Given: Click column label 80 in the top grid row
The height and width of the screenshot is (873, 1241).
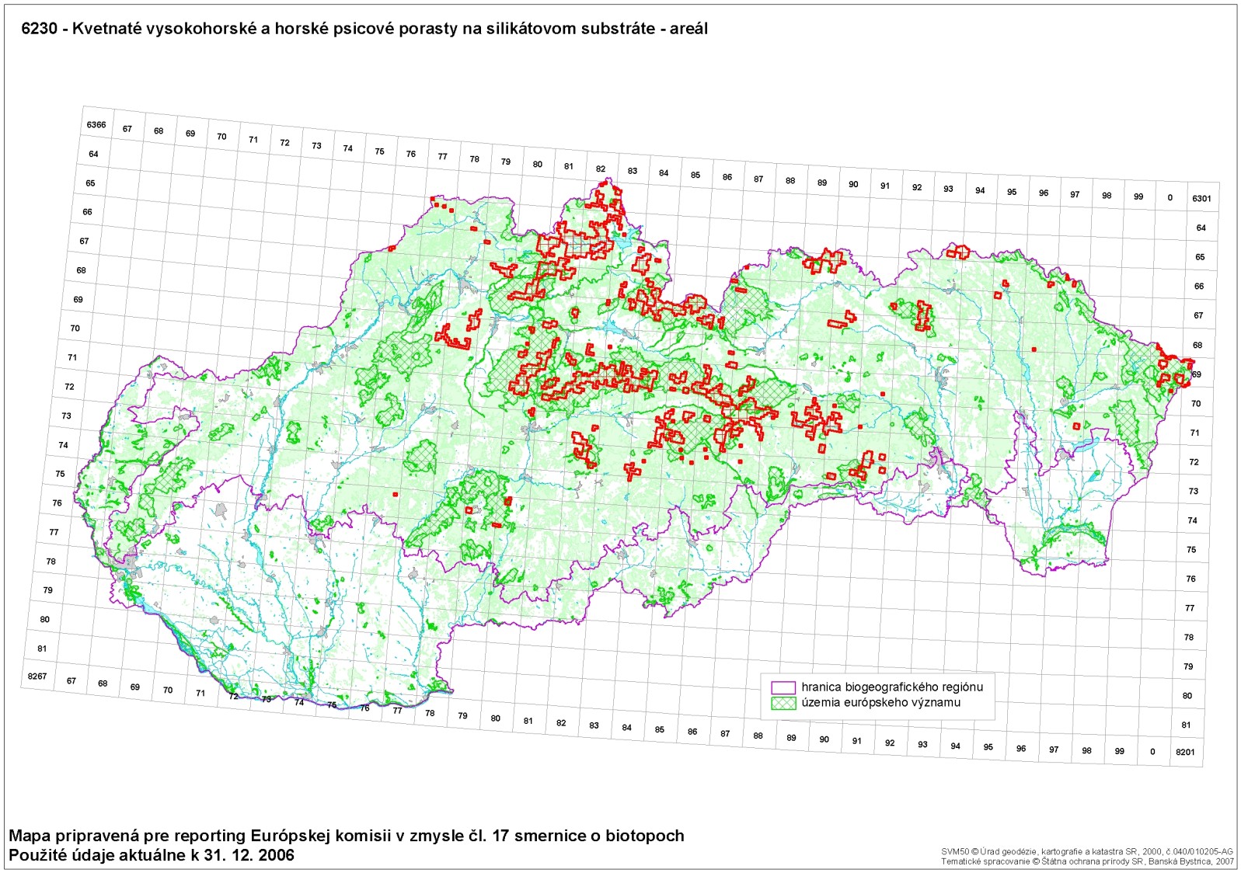Looking at the screenshot, I should [538, 165].
